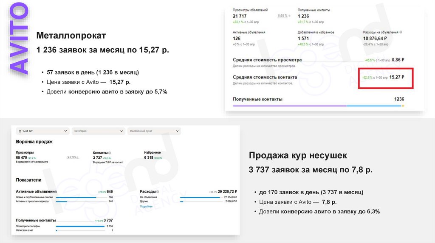Click the Написали в чат row label

tap(24, 230)
